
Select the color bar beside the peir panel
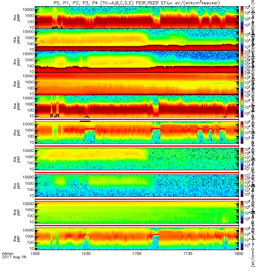tap(242, 239)
